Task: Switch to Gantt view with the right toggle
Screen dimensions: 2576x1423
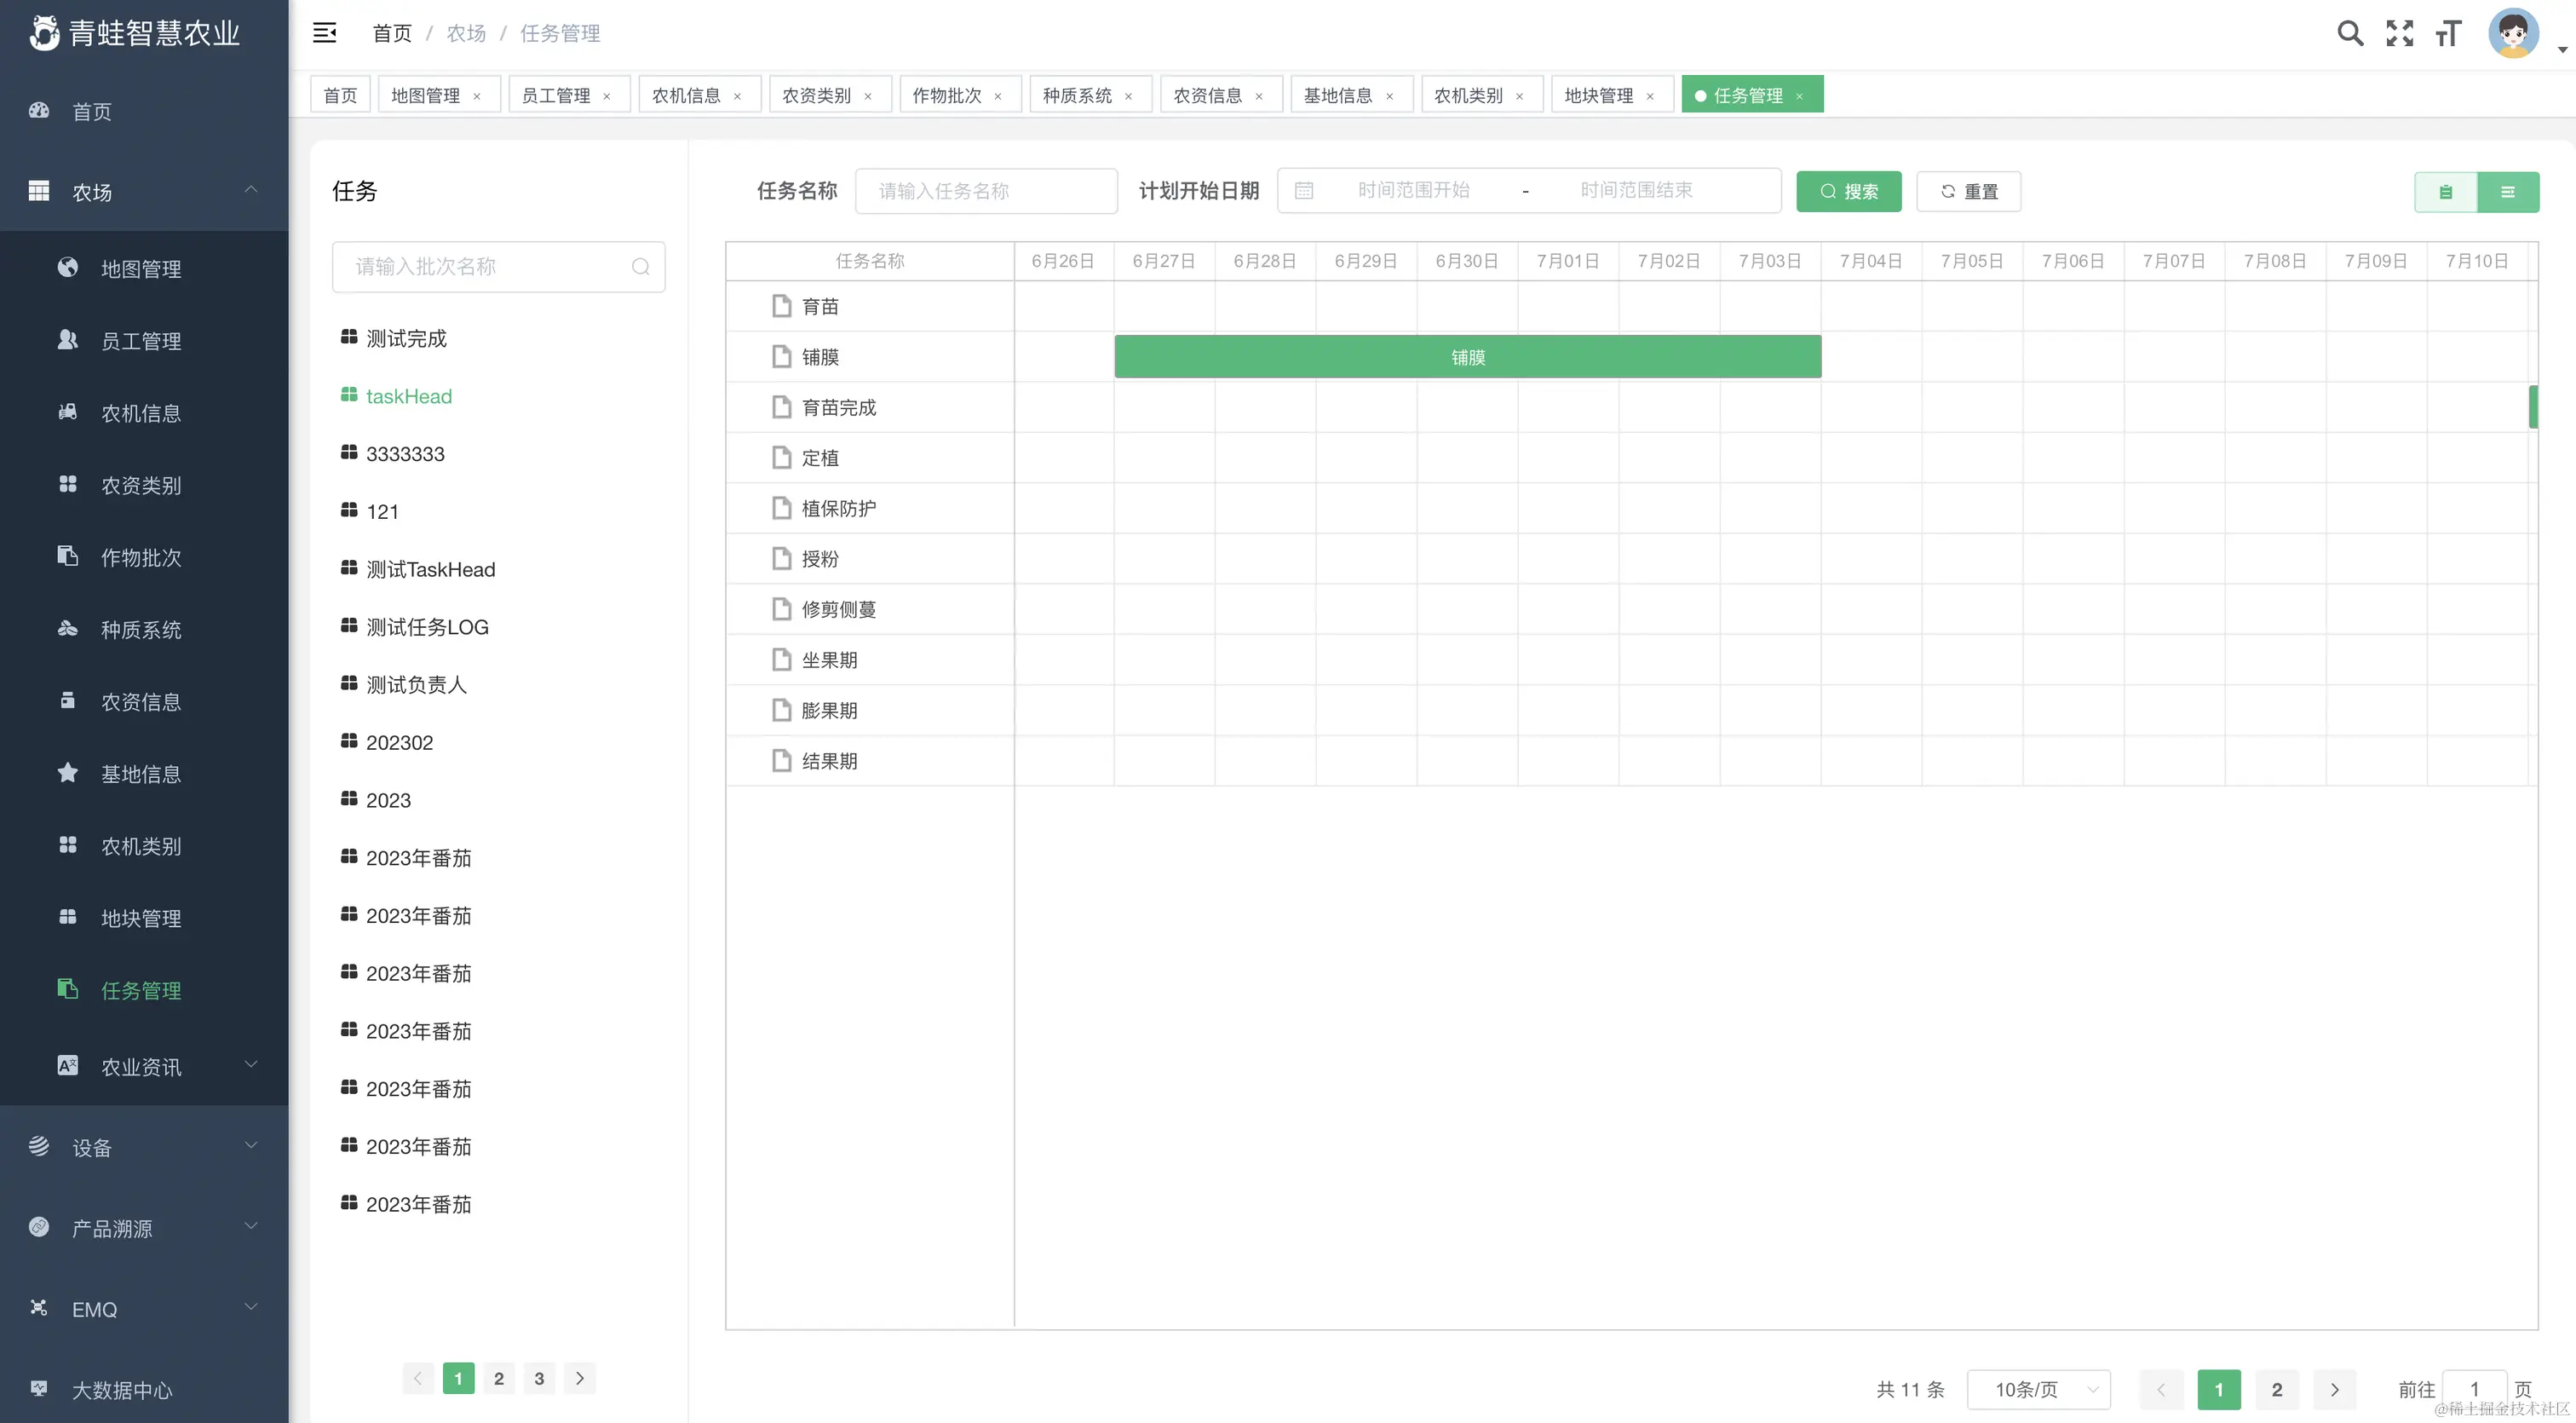Action: tap(2509, 191)
